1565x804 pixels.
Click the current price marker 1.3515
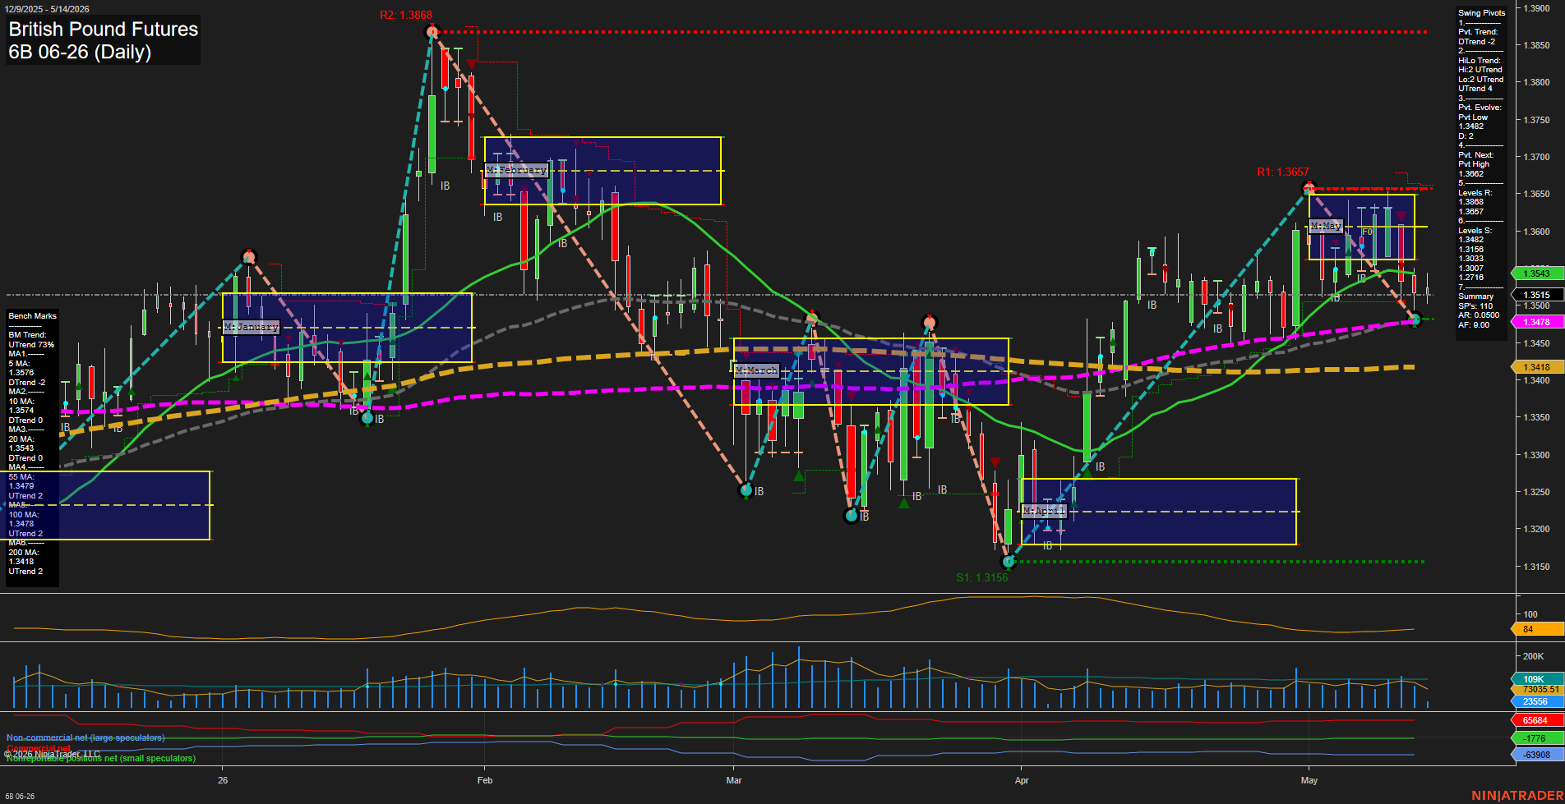[1537, 295]
